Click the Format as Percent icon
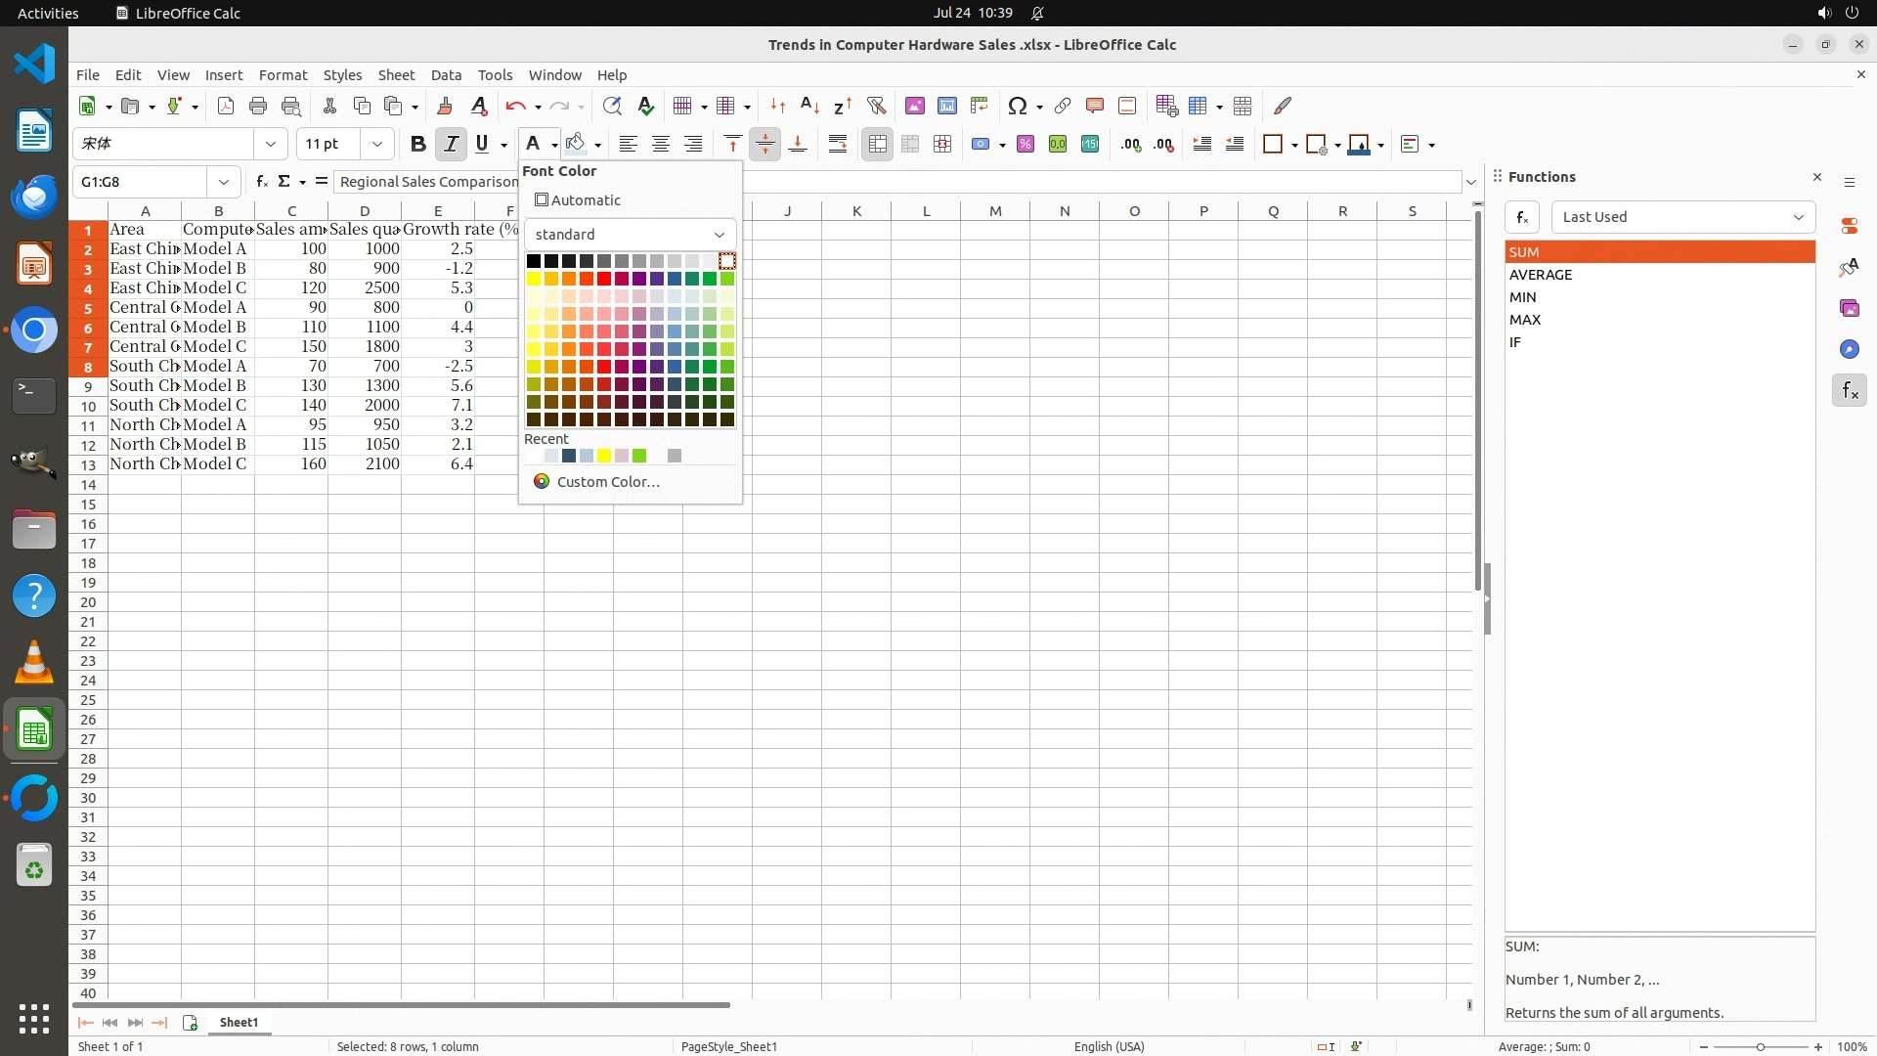1877x1056 pixels. [1025, 145]
